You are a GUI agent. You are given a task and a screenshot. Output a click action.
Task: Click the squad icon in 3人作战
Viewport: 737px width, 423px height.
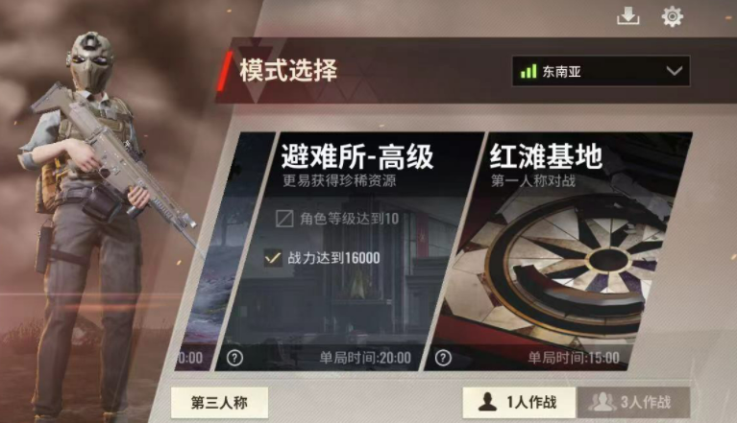click(x=602, y=402)
